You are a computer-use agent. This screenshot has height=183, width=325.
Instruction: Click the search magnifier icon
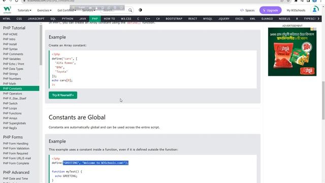pyautogui.click(x=130, y=10)
